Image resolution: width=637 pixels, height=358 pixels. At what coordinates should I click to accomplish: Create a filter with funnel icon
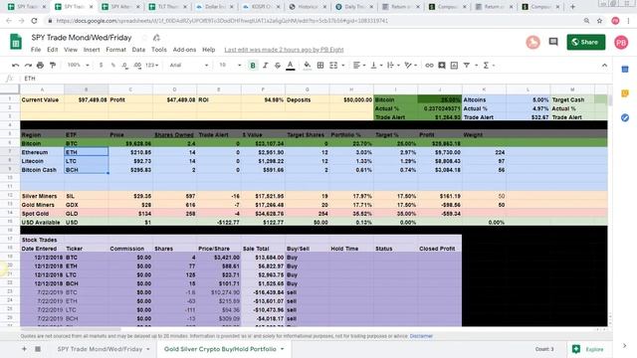pos(467,66)
